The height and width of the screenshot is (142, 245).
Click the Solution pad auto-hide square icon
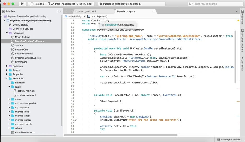[58, 11]
